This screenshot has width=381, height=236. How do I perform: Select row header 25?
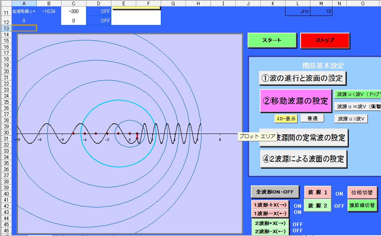[x=6, y=102]
